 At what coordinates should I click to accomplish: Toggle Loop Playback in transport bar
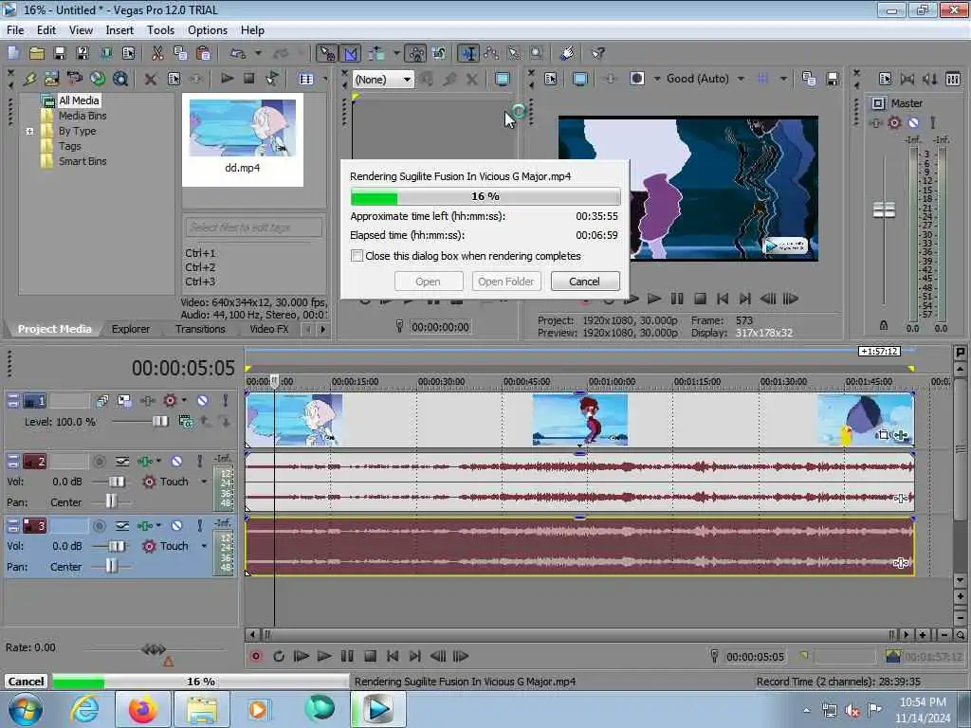(x=278, y=656)
